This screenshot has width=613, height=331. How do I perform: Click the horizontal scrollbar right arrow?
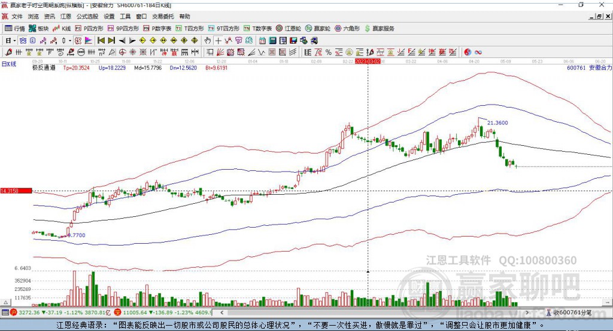coord(527,312)
